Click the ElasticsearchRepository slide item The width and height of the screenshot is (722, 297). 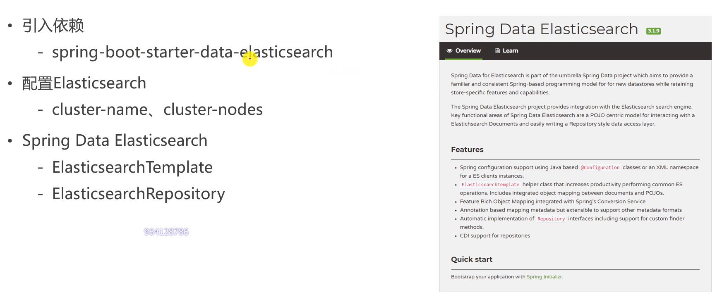tap(138, 194)
